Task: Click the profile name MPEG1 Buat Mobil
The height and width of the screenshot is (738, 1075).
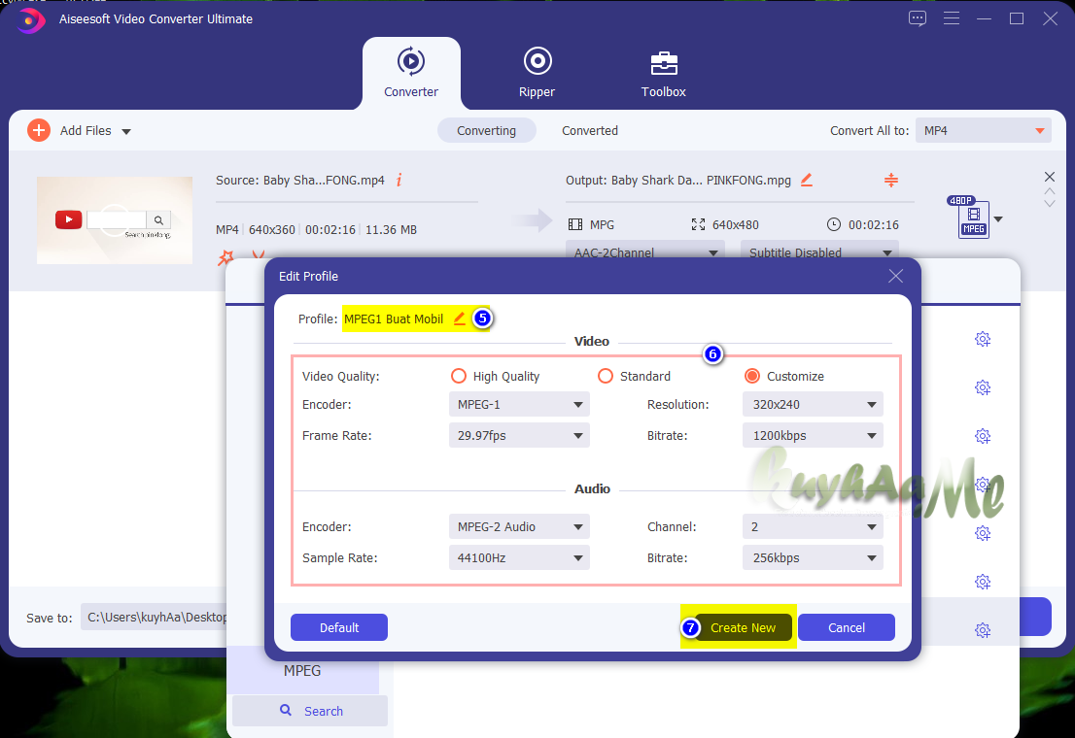Action: point(394,319)
